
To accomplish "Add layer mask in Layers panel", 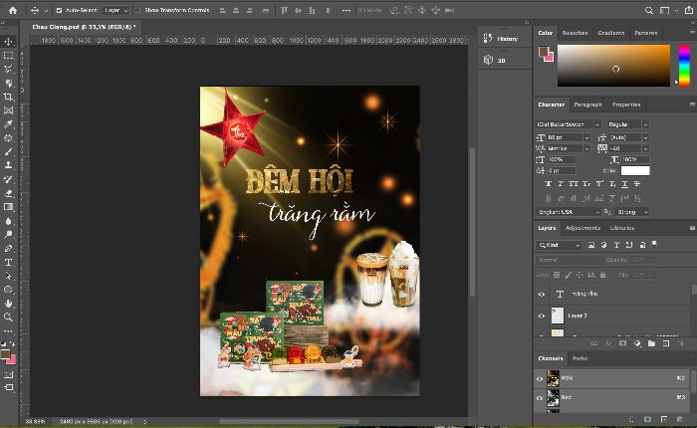I will [x=622, y=343].
